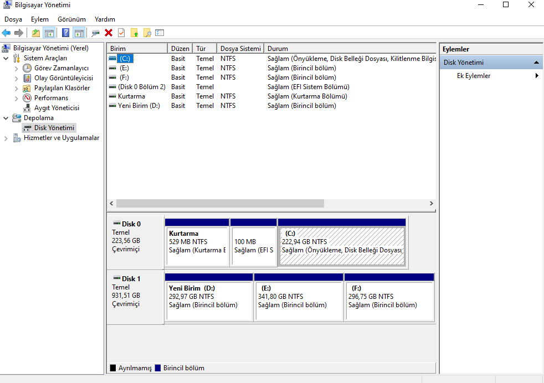This screenshot has height=383, width=544.
Task: Select the Performans icon in tree
Action: (27, 98)
